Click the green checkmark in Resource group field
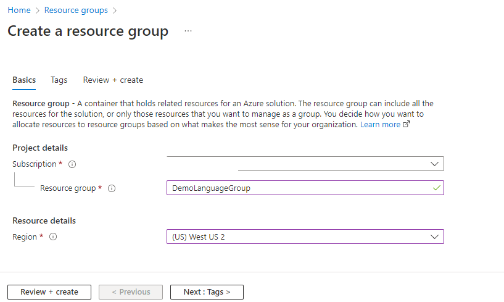This screenshot has height=302, width=504. click(x=437, y=188)
